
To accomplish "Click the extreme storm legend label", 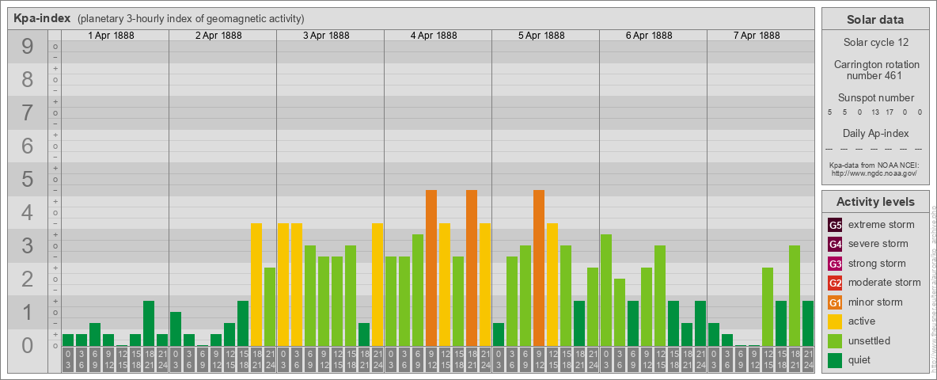I will click(882, 225).
